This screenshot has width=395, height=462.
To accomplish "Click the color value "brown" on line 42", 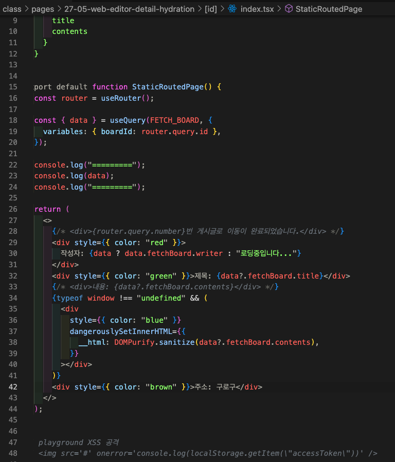I will (x=161, y=387).
